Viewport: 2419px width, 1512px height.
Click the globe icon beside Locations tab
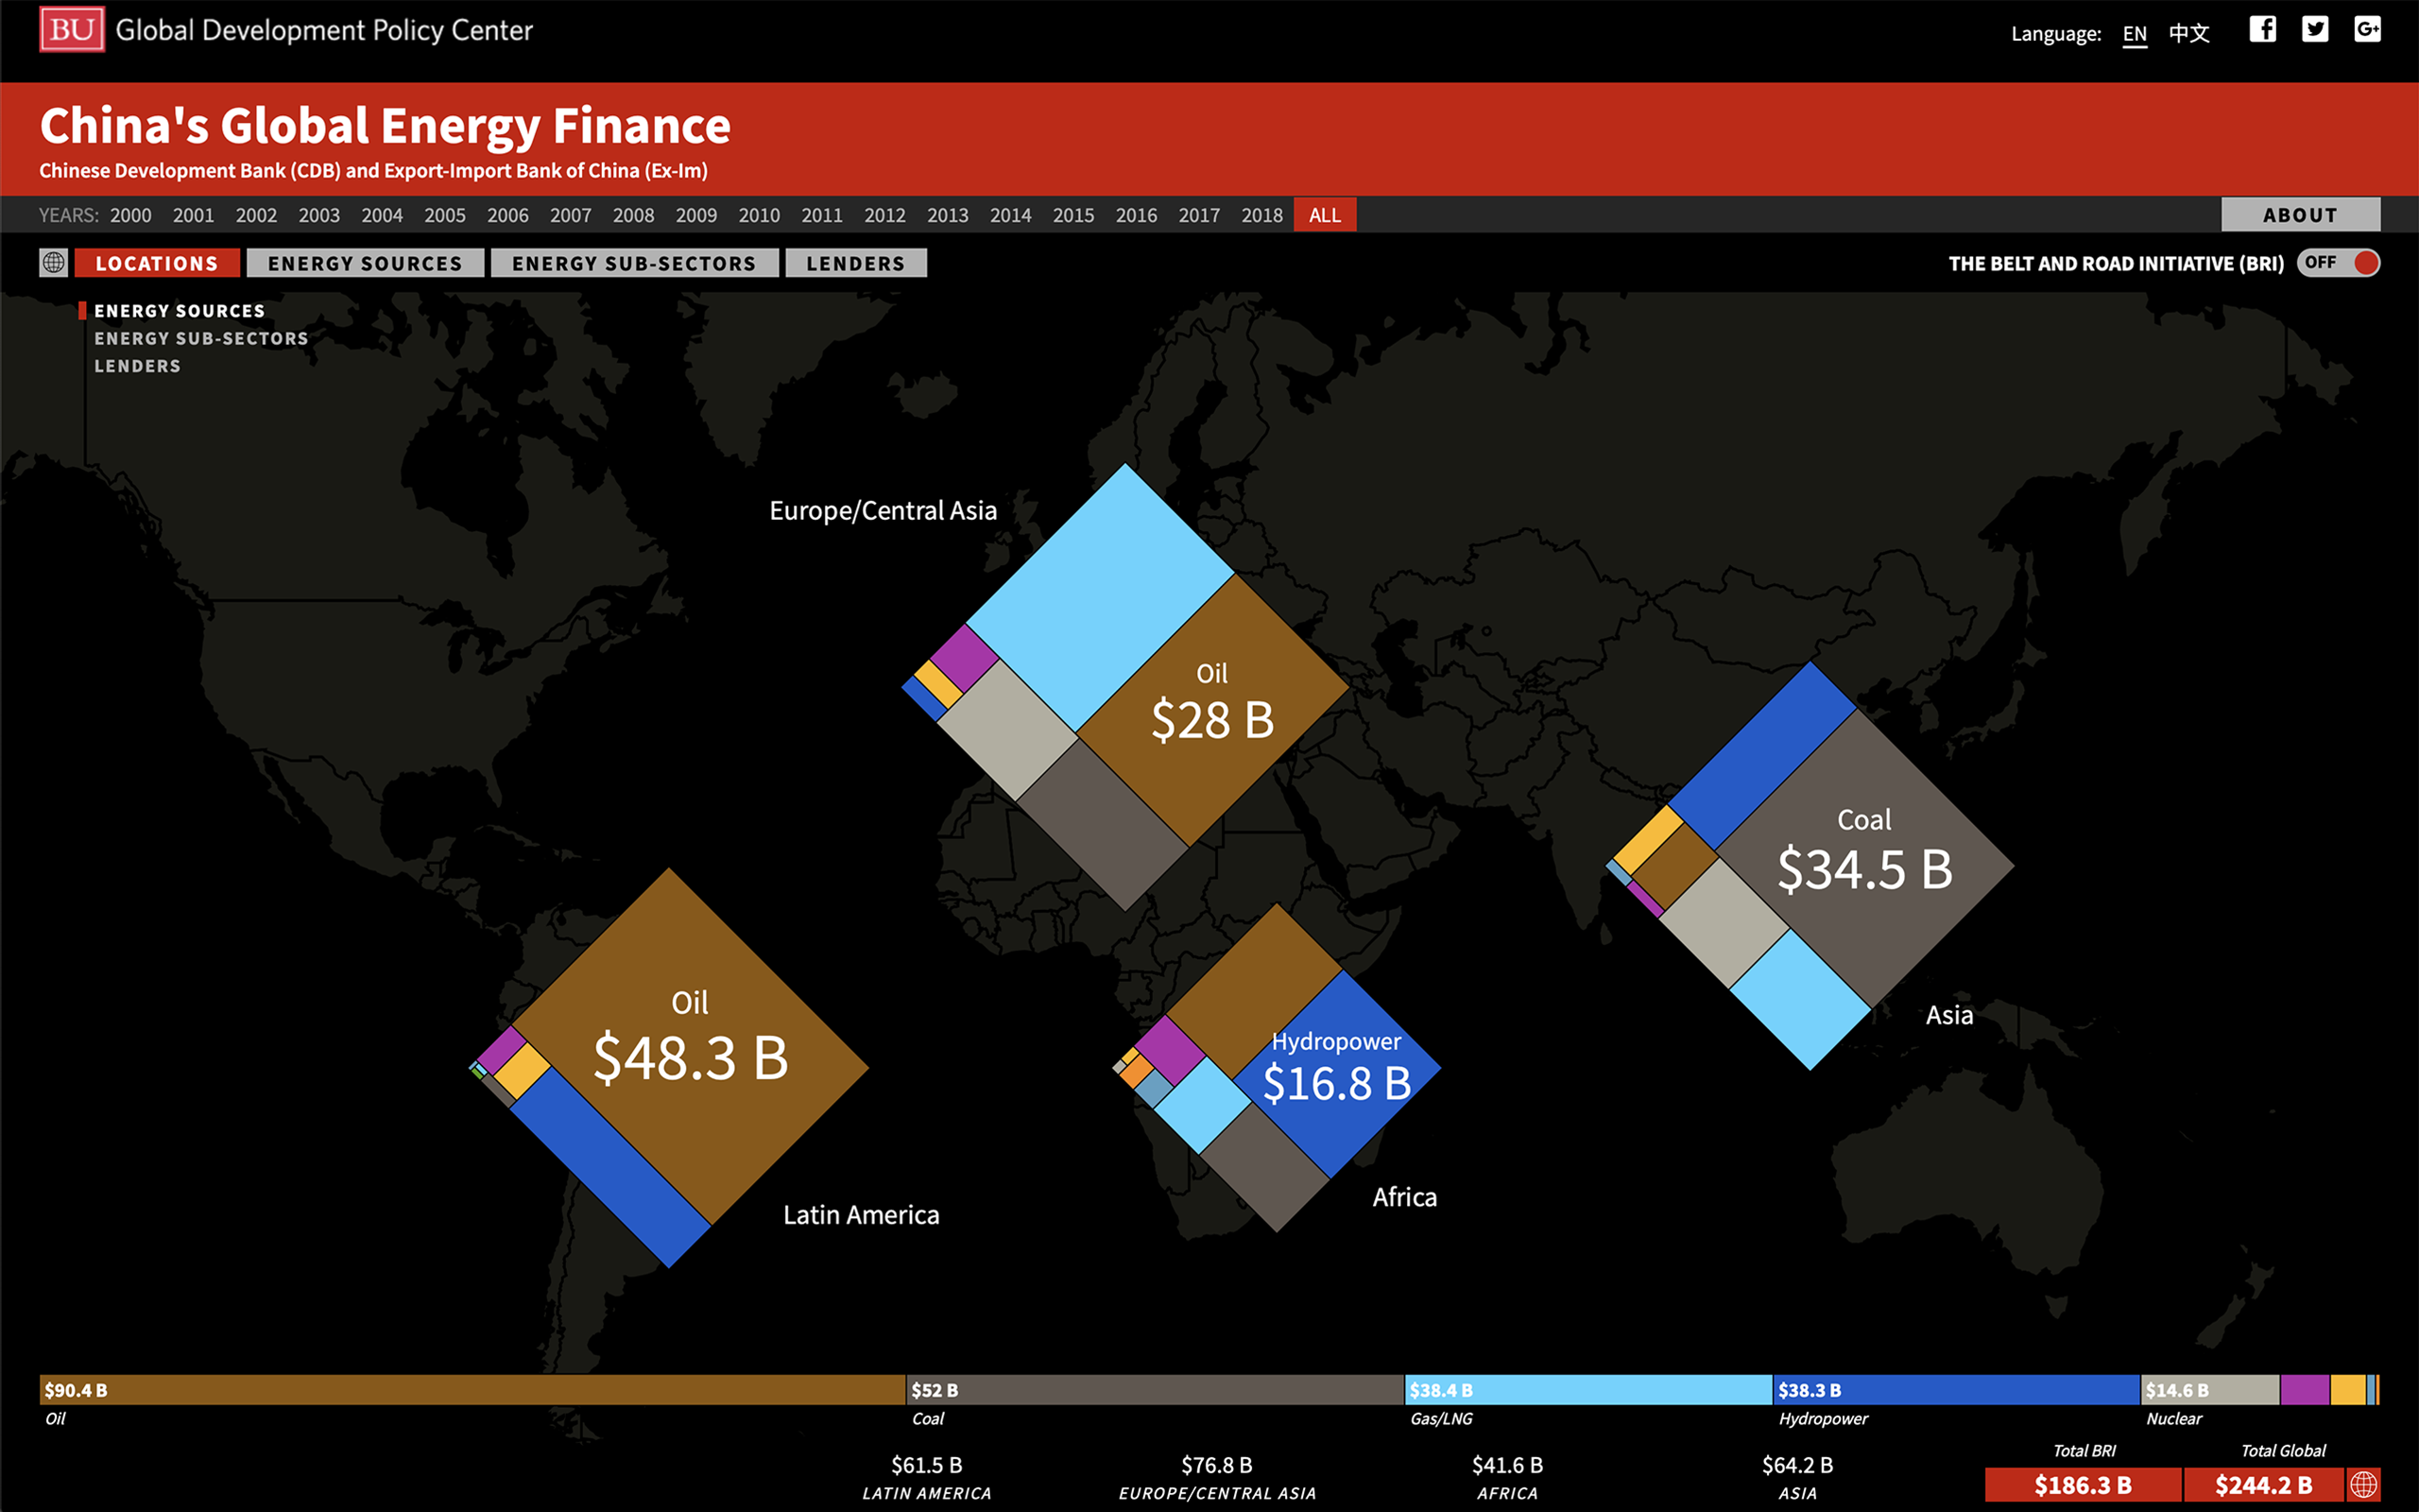click(x=53, y=263)
